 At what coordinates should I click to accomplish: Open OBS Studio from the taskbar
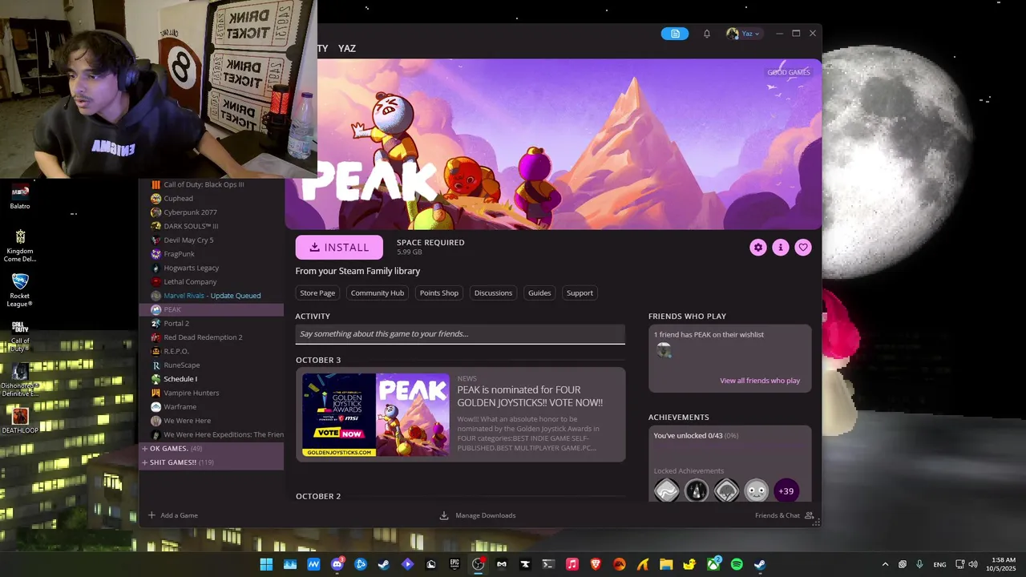click(479, 564)
